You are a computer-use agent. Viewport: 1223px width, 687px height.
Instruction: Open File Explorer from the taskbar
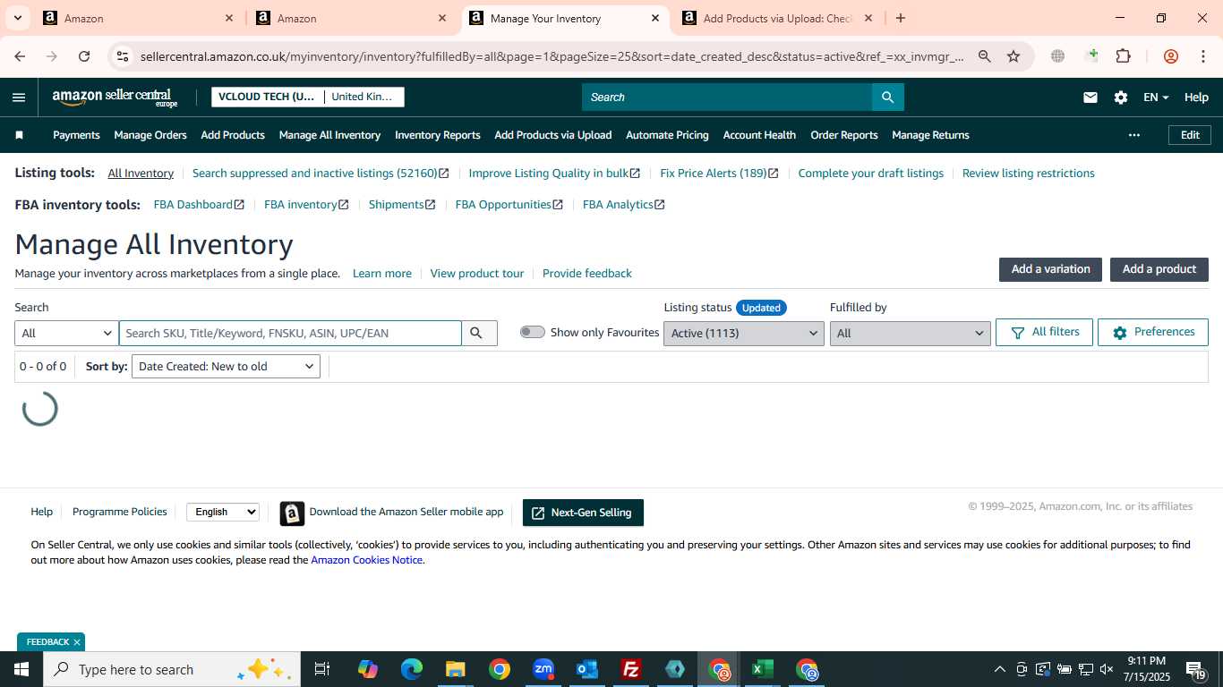click(455, 669)
